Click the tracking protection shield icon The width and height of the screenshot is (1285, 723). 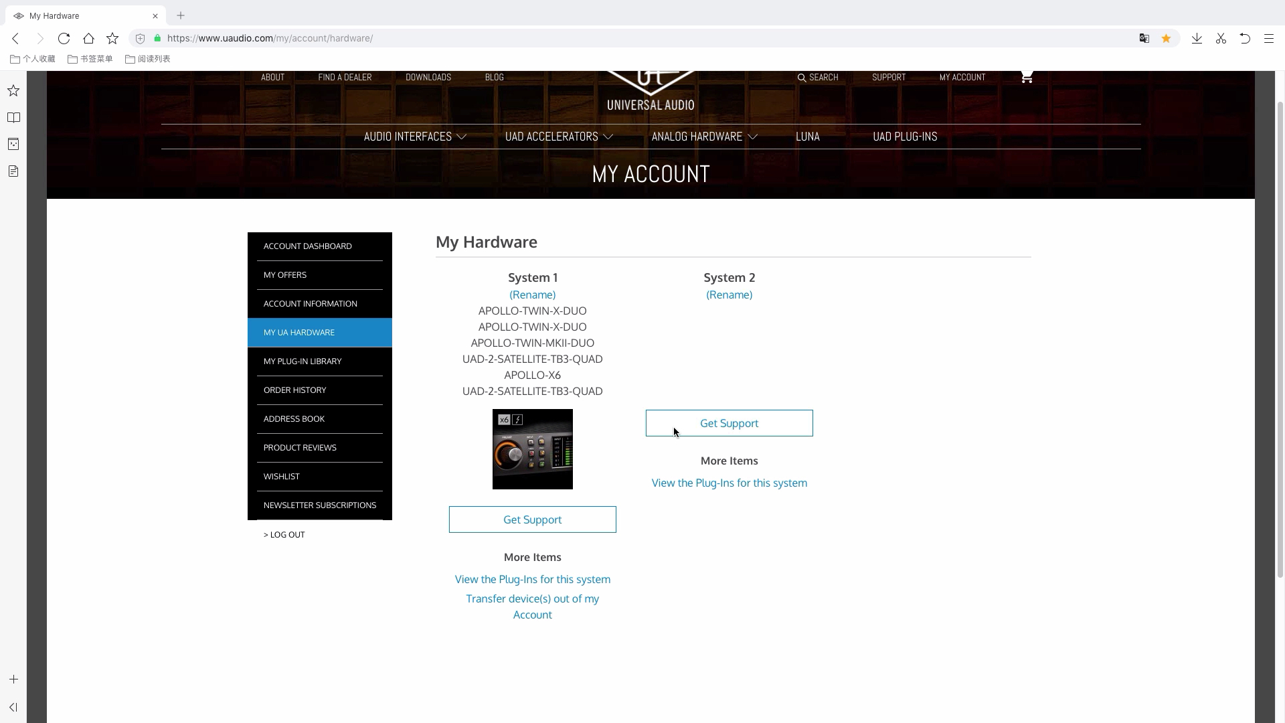pyautogui.click(x=140, y=38)
